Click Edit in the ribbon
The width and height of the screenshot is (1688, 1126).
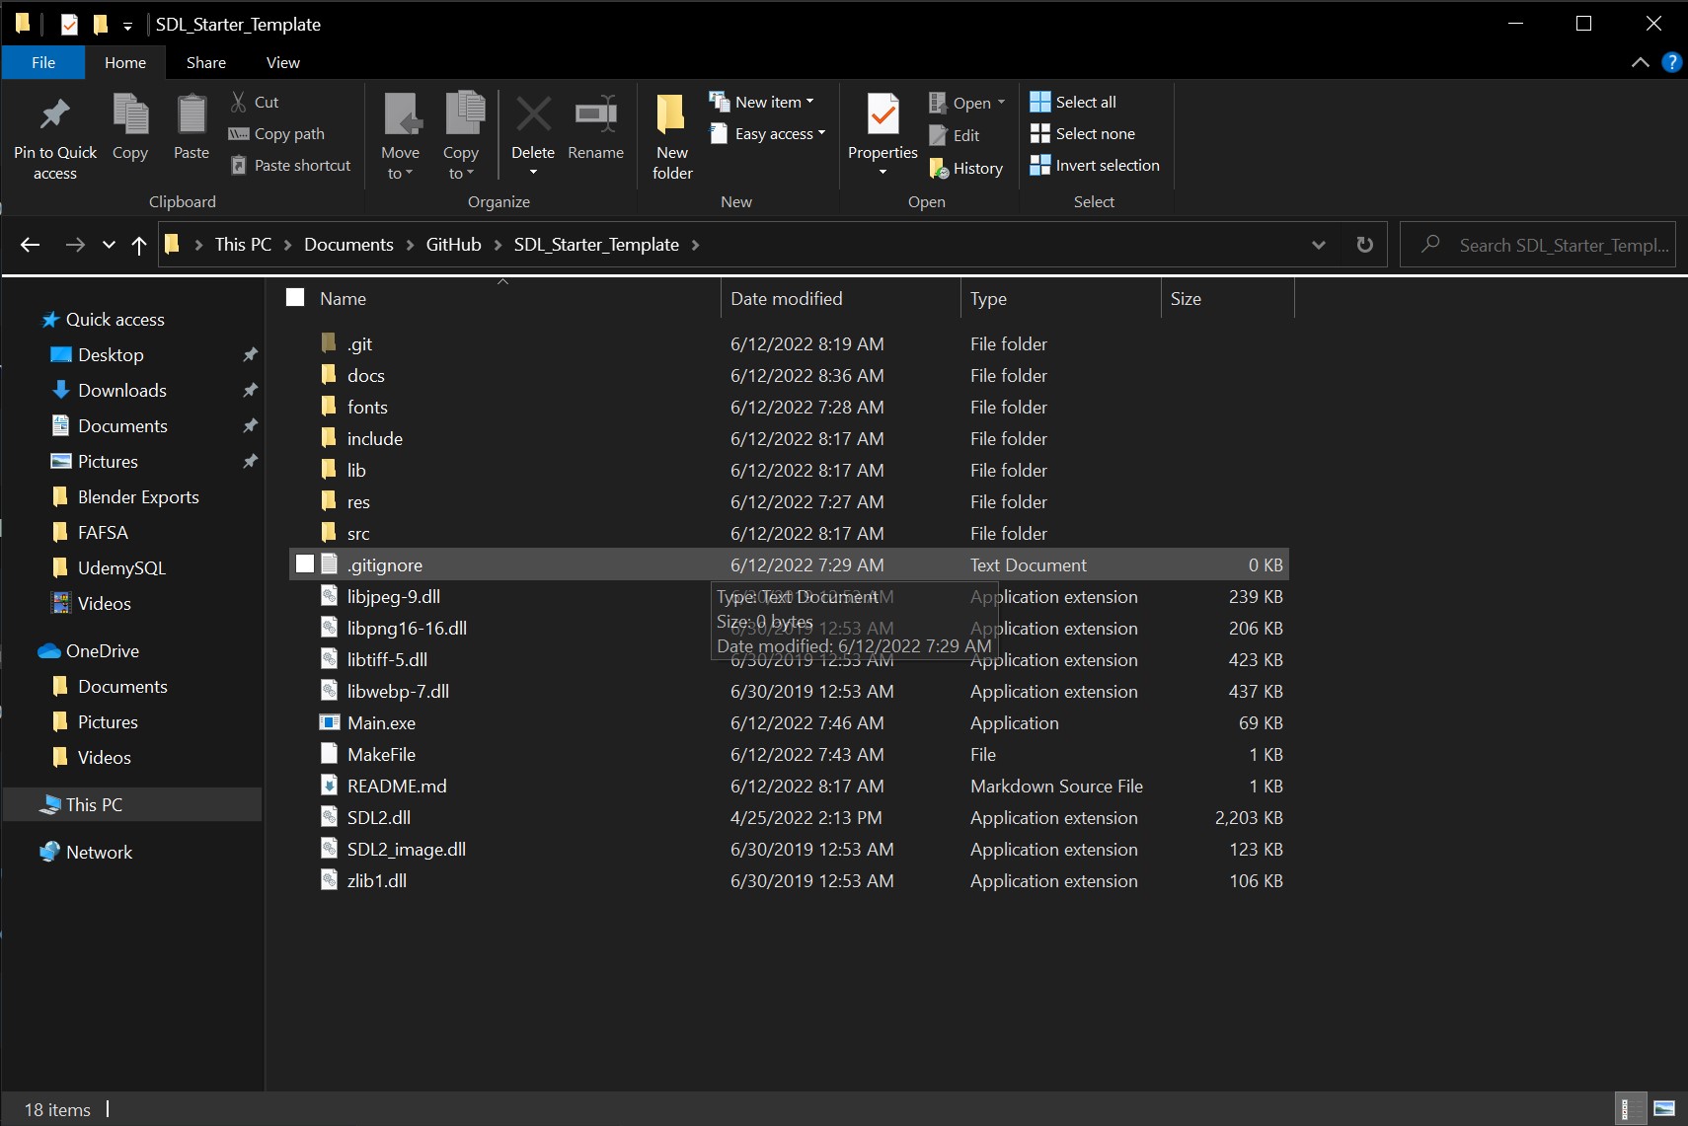(955, 135)
